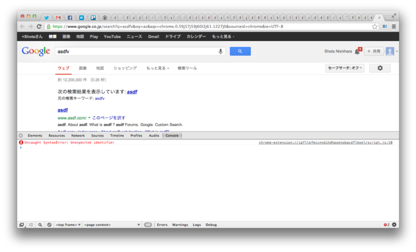Expand もっと見る in the black Google bar
416x252 pixels.
pos(223,36)
